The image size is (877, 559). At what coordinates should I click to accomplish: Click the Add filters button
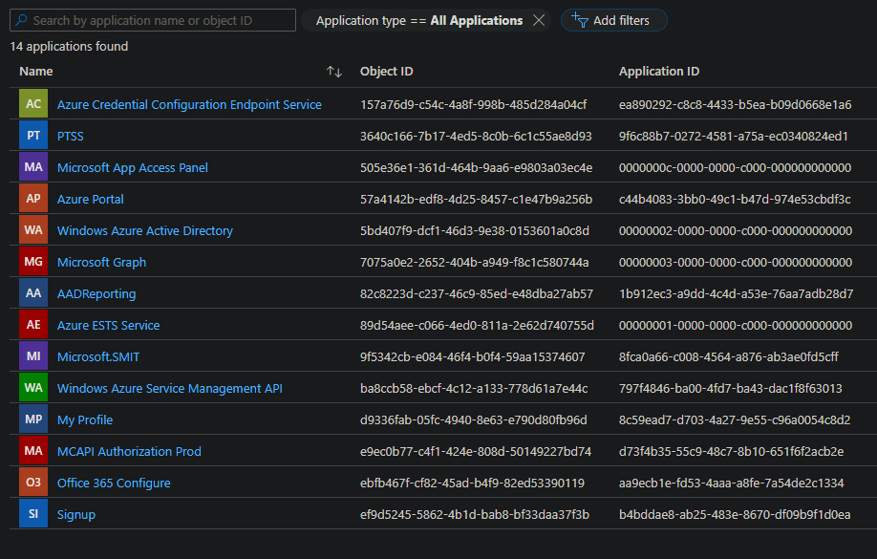(613, 20)
